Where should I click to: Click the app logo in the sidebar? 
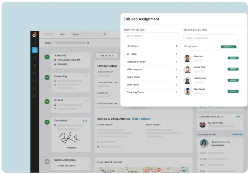35,34
